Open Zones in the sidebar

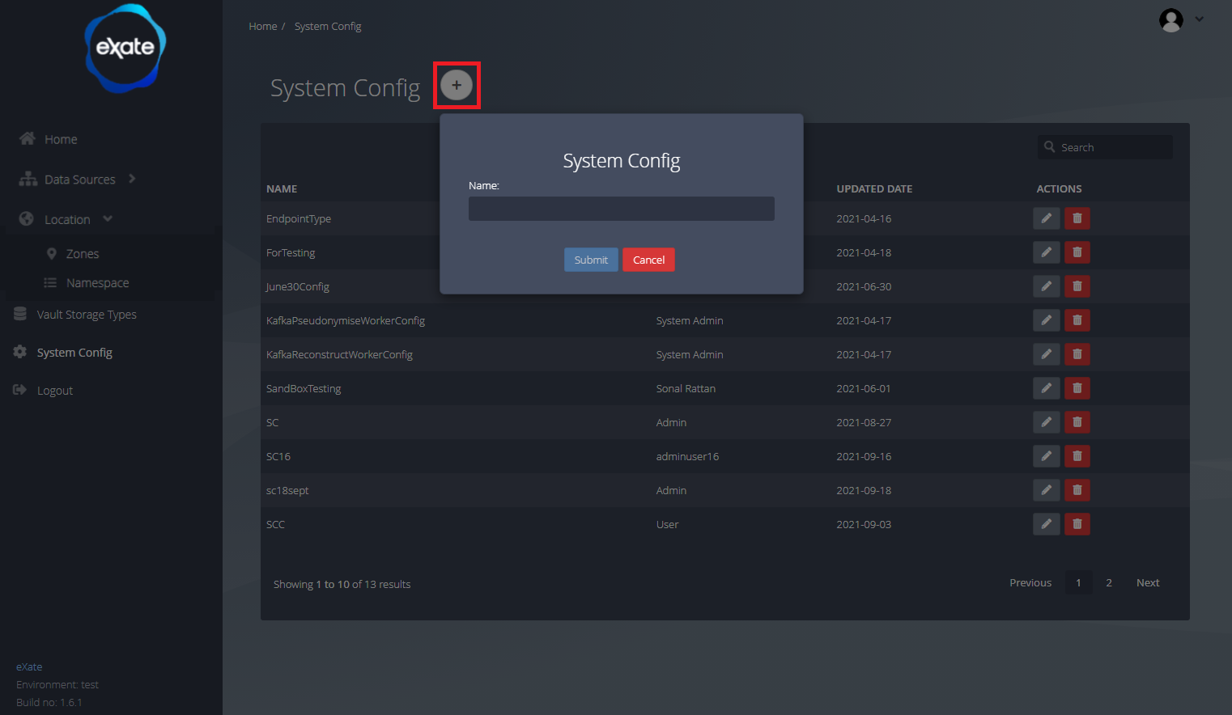coord(82,254)
